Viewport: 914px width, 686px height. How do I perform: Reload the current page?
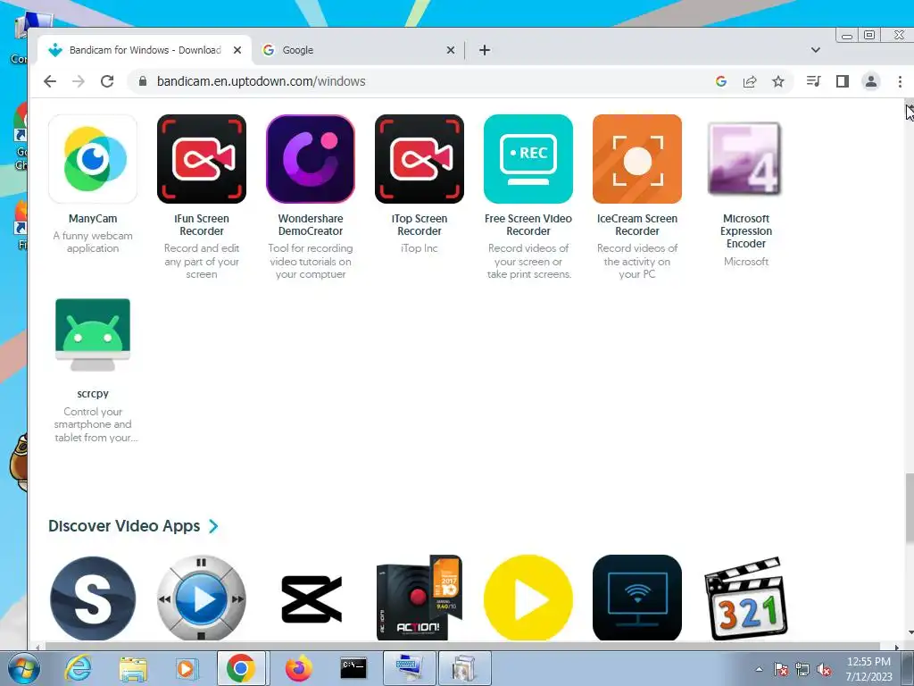[107, 81]
